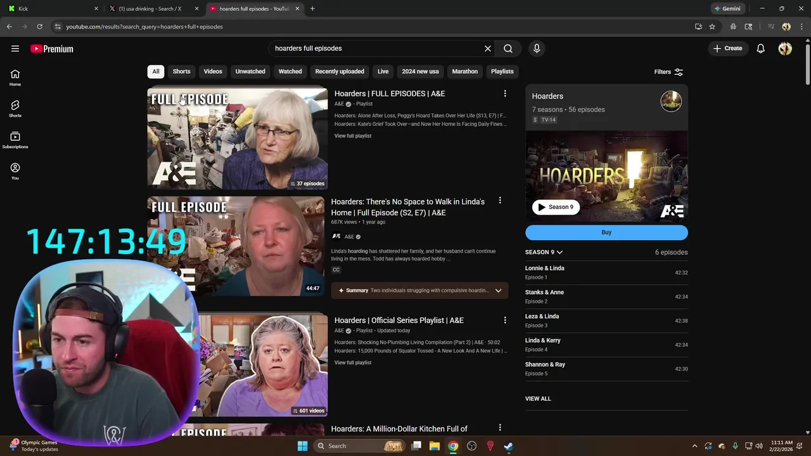This screenshot has height=456, width=811.
Task: Open the Linda's Home full episode title
Action: 407,207
